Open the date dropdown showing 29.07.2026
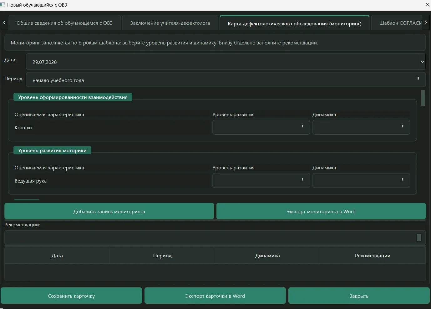431x309 pixels. point(422,62)
